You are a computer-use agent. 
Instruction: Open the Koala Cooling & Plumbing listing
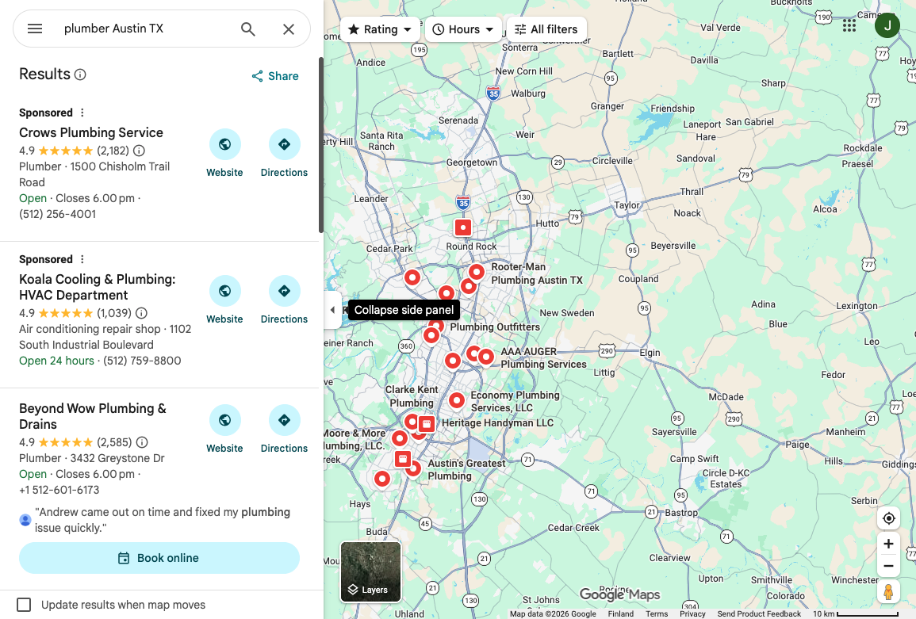pyautogui.click(x=97, y=287)
